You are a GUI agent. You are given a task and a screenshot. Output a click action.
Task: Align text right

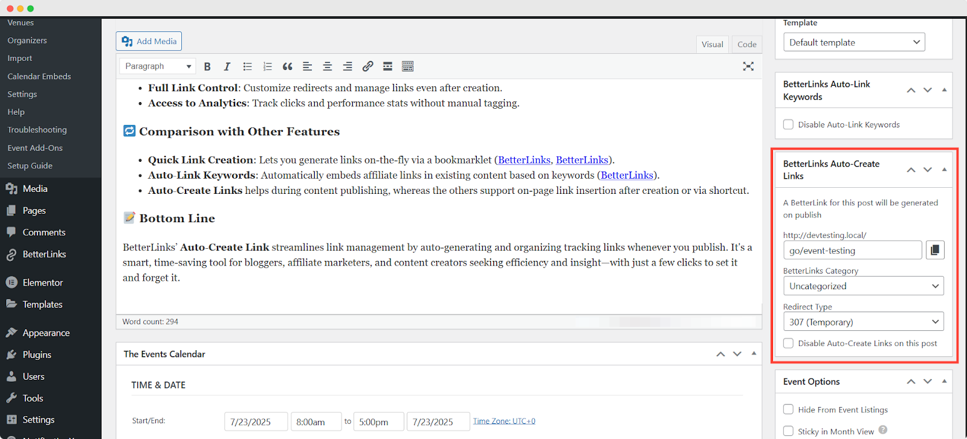348,66
